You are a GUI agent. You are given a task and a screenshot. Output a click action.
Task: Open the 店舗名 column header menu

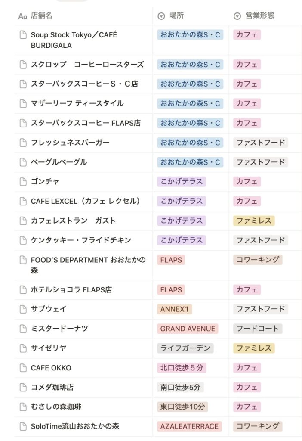(42, 16)
